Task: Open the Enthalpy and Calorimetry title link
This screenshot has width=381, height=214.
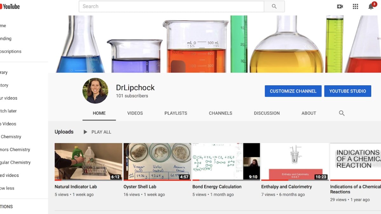Action: 286,187
